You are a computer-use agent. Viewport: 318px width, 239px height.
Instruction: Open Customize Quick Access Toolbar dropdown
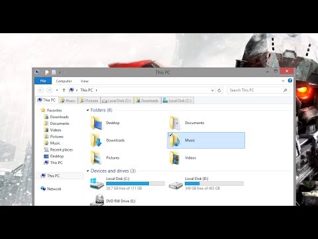pos(60,72)
